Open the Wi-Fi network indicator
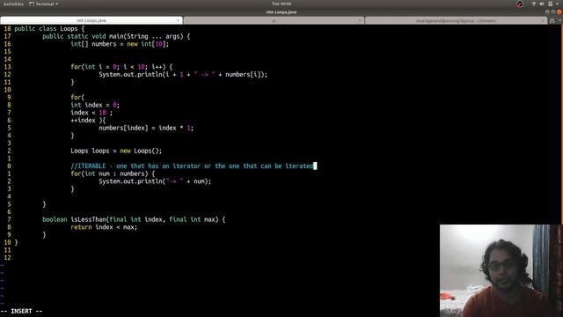This screenshot has width=563, height=317. 534,4
